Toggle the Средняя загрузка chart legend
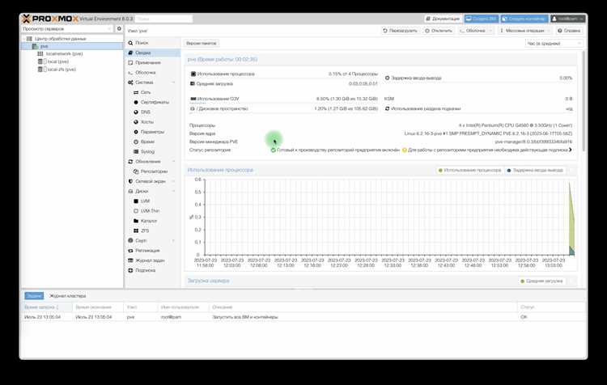The width and height of the screenshot is (607, 385). pyautogui.click(x=541, y=281)
